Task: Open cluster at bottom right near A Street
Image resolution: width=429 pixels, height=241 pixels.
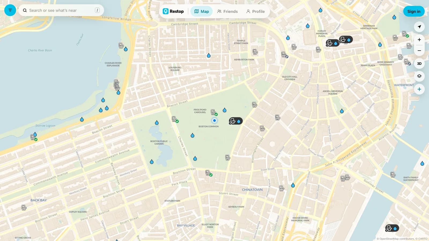Action: coord(392,228)
